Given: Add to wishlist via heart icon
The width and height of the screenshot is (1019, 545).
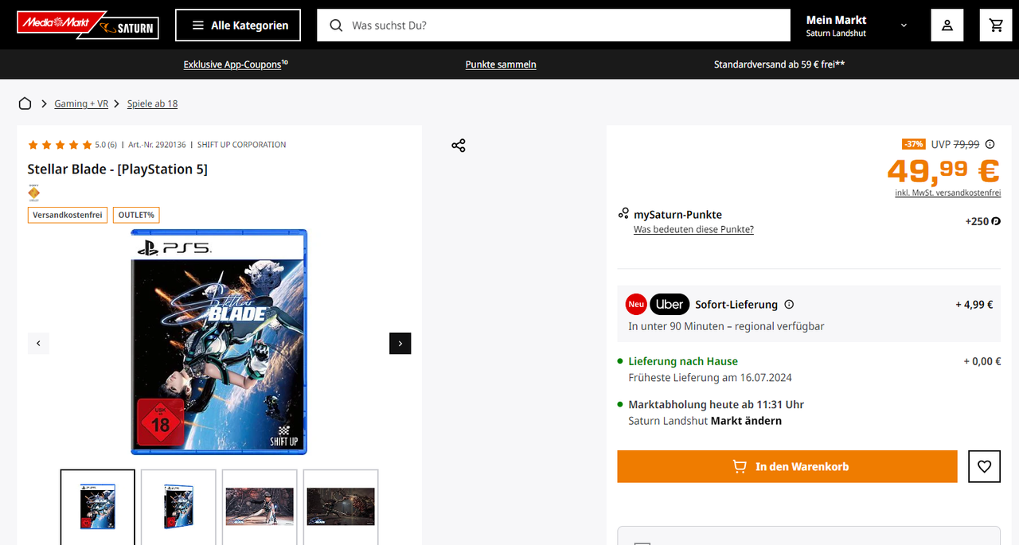Looking at the screenshot, I should coord(985,466).
